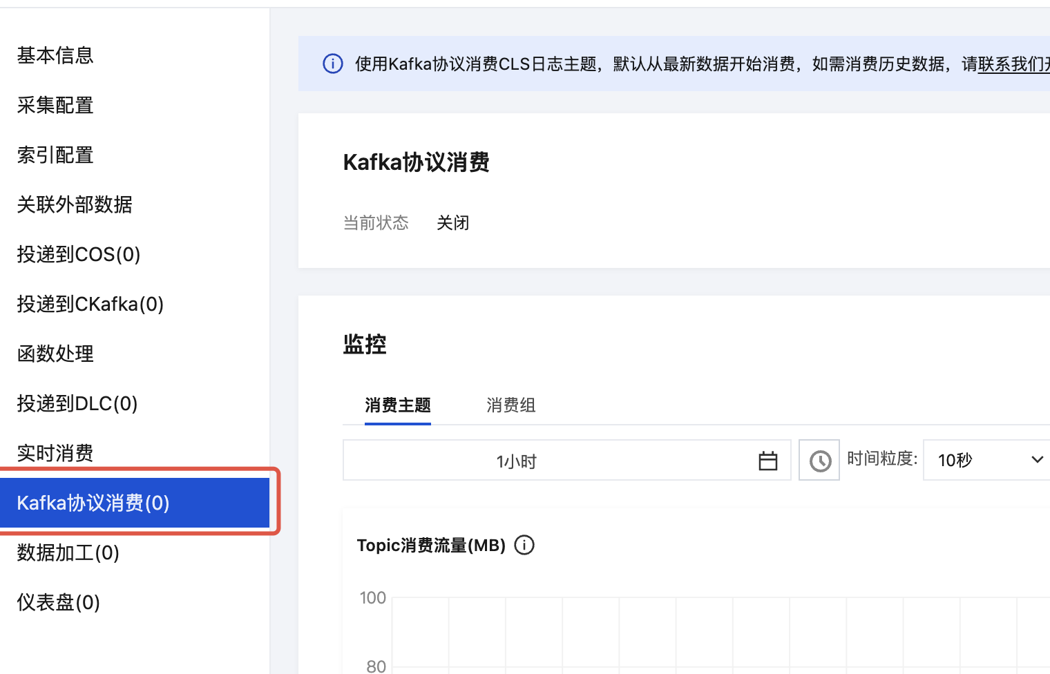Click the 监控 section heading
Viewport: 1050px width, 674px height.
pos(365,344)
